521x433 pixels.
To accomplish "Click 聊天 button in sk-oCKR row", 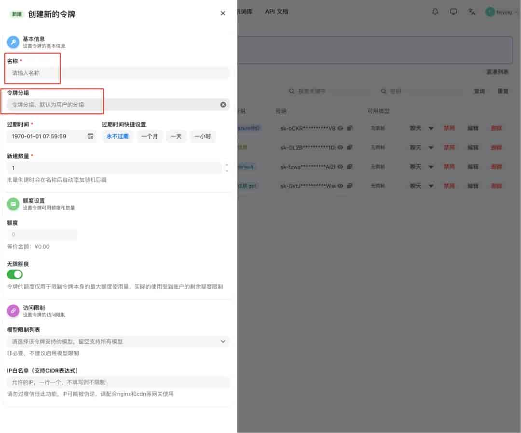I will [415, 128].
